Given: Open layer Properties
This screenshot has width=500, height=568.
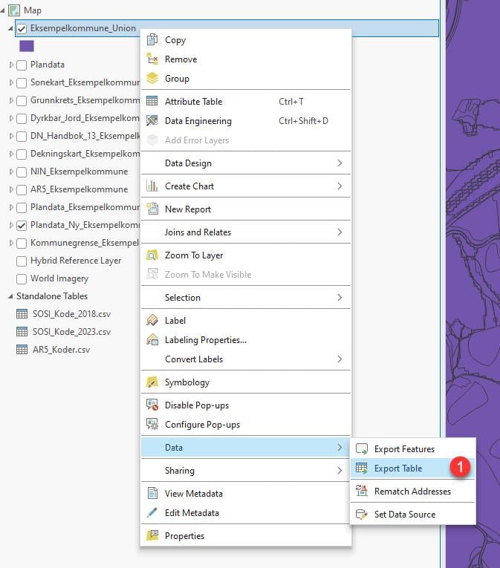Looking at the screenshot, I should [x=184, y=536].
